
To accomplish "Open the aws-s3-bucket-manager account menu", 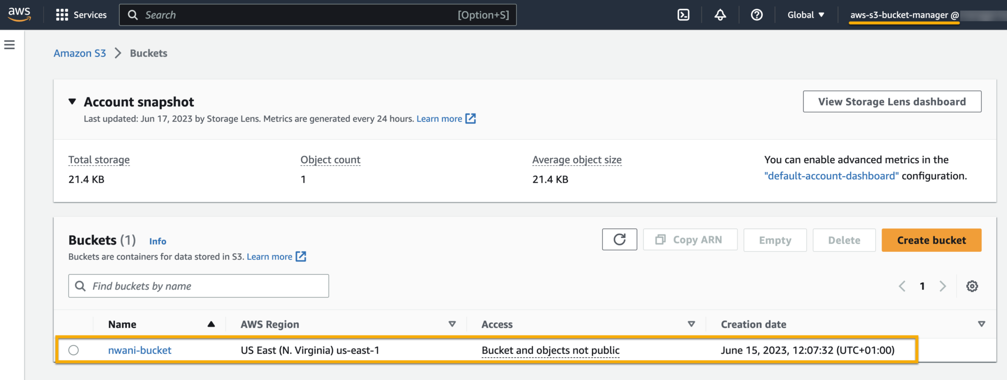I will pyautogui.click(x=905, y=15).
